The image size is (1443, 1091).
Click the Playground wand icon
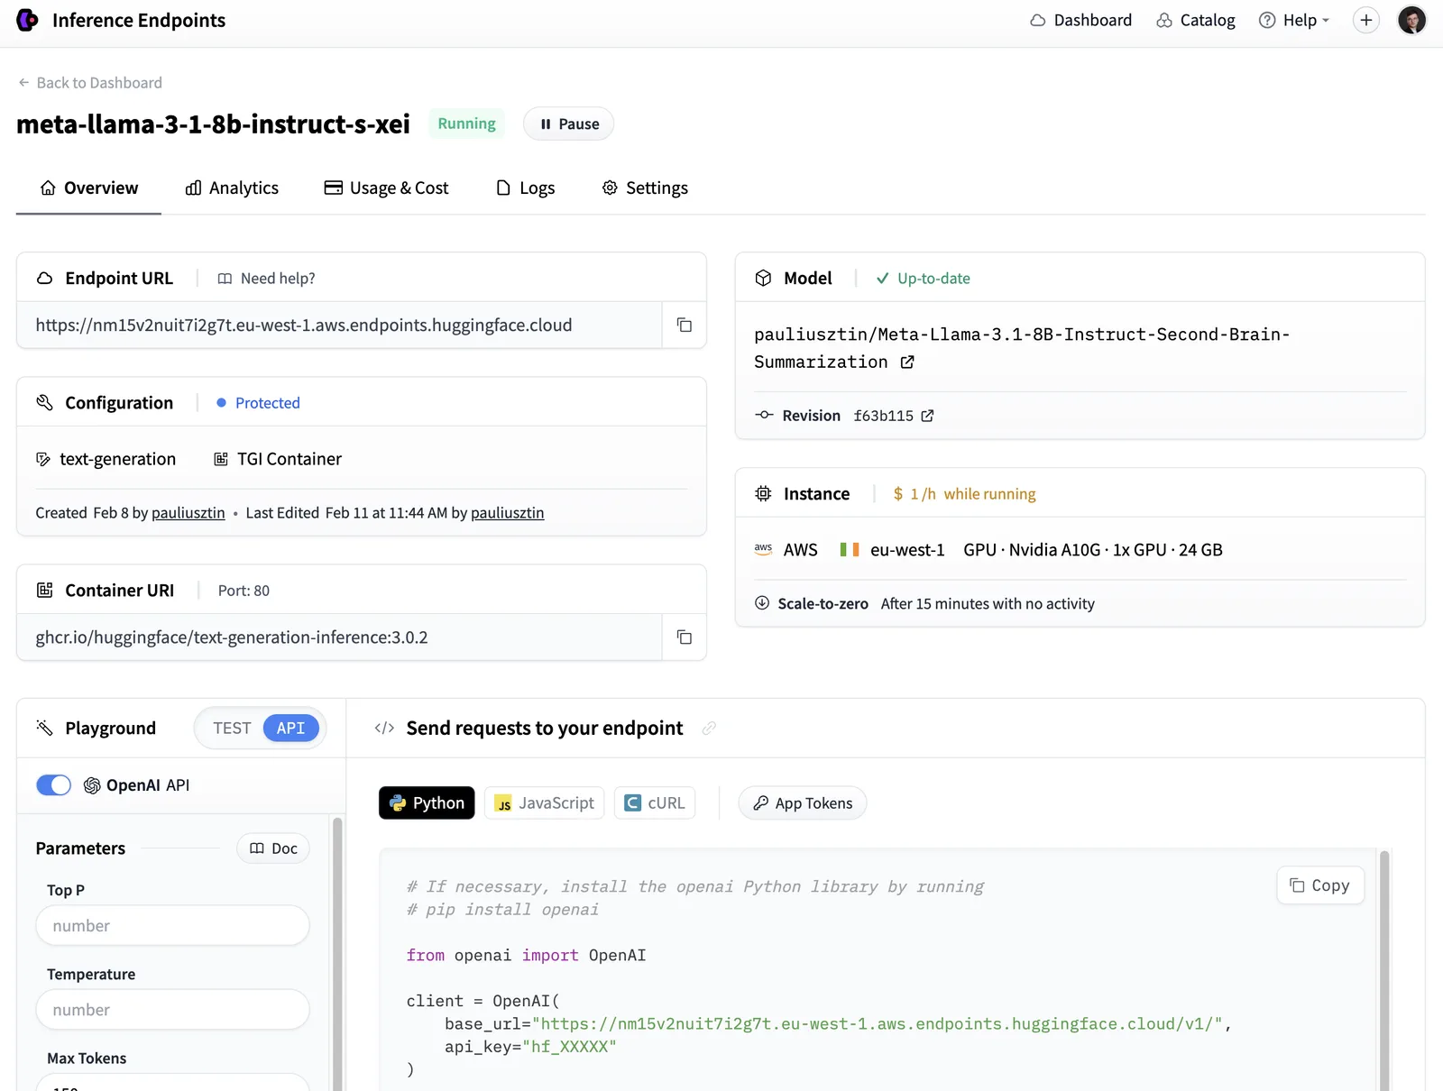coord(44,728)
